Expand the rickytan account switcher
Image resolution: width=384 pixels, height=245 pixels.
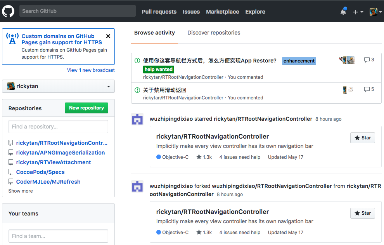tap(58, 86)
